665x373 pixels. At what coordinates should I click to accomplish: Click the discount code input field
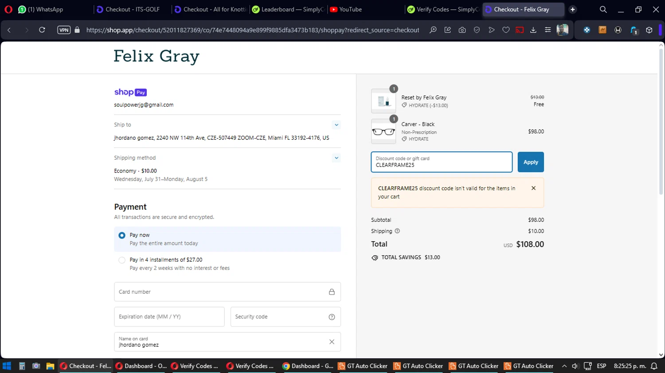coord(442,162)
